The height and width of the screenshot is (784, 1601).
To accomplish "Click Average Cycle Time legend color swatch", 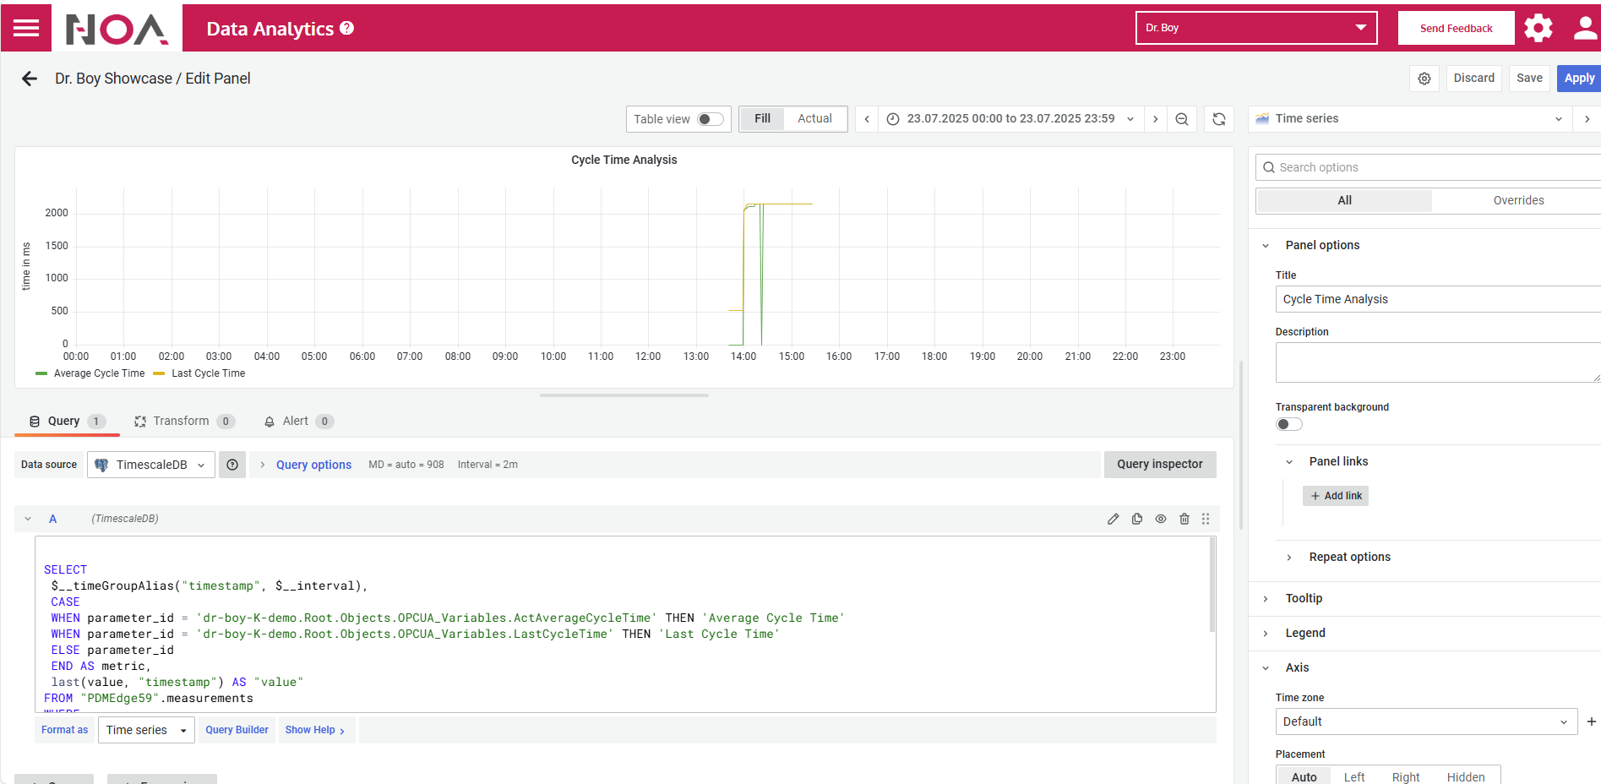I will tap(41, 373).
